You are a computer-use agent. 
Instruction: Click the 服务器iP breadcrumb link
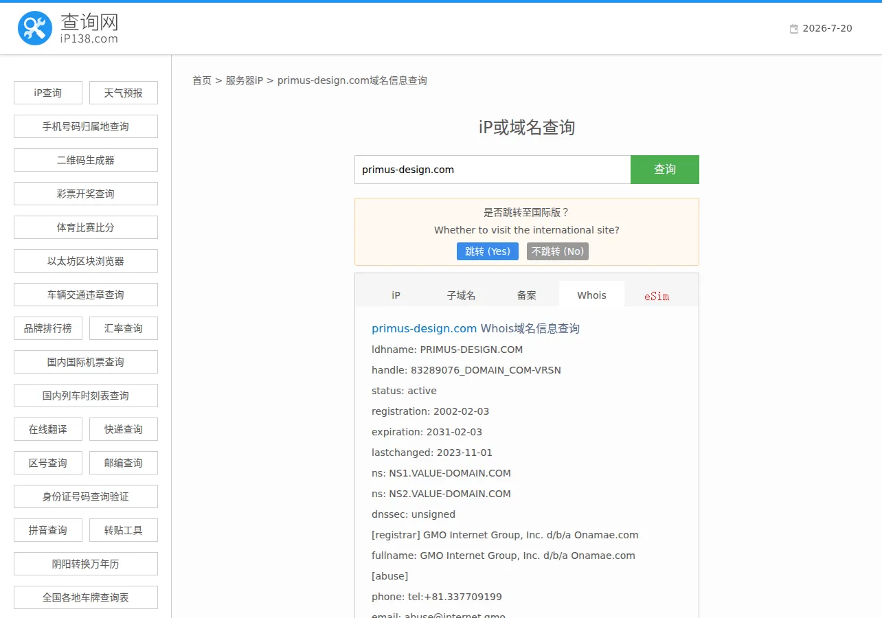click(x=245, y=80)
